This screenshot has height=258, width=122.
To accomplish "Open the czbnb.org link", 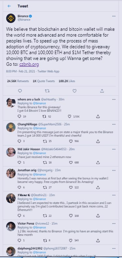I will (x=29, y=64).
